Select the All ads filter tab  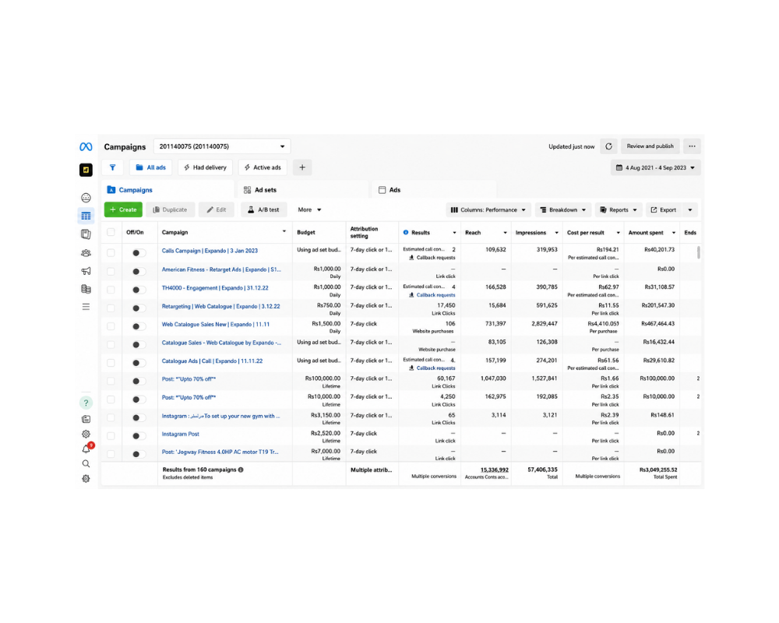[x=151, y=167]
